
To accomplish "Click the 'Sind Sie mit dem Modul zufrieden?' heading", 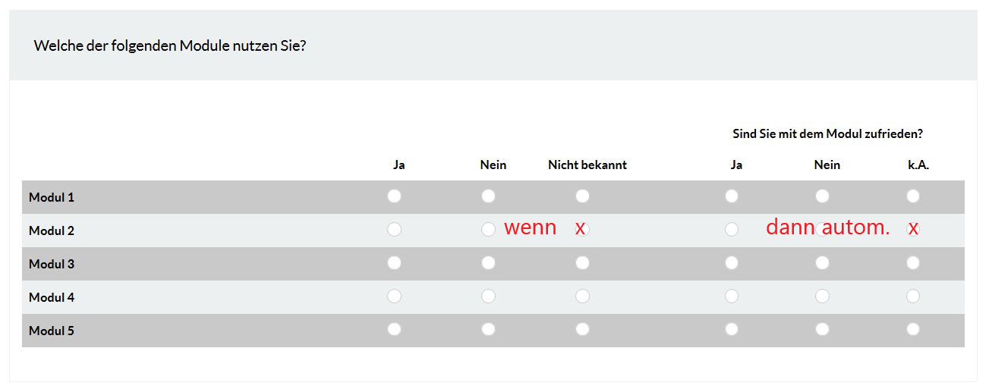I will [827, 134].
